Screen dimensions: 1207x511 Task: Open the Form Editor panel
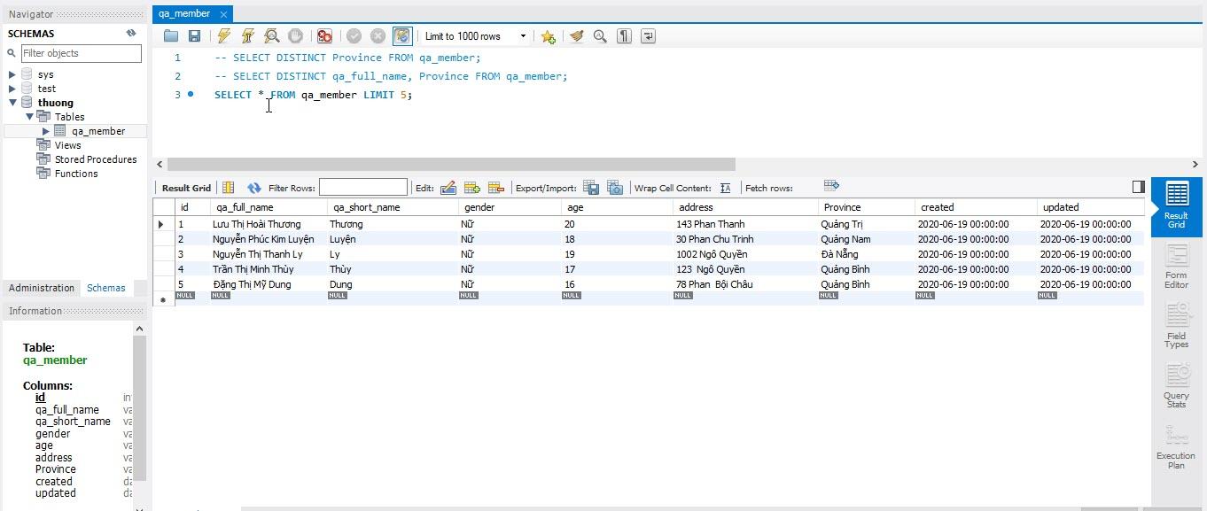pos(1176,267)
